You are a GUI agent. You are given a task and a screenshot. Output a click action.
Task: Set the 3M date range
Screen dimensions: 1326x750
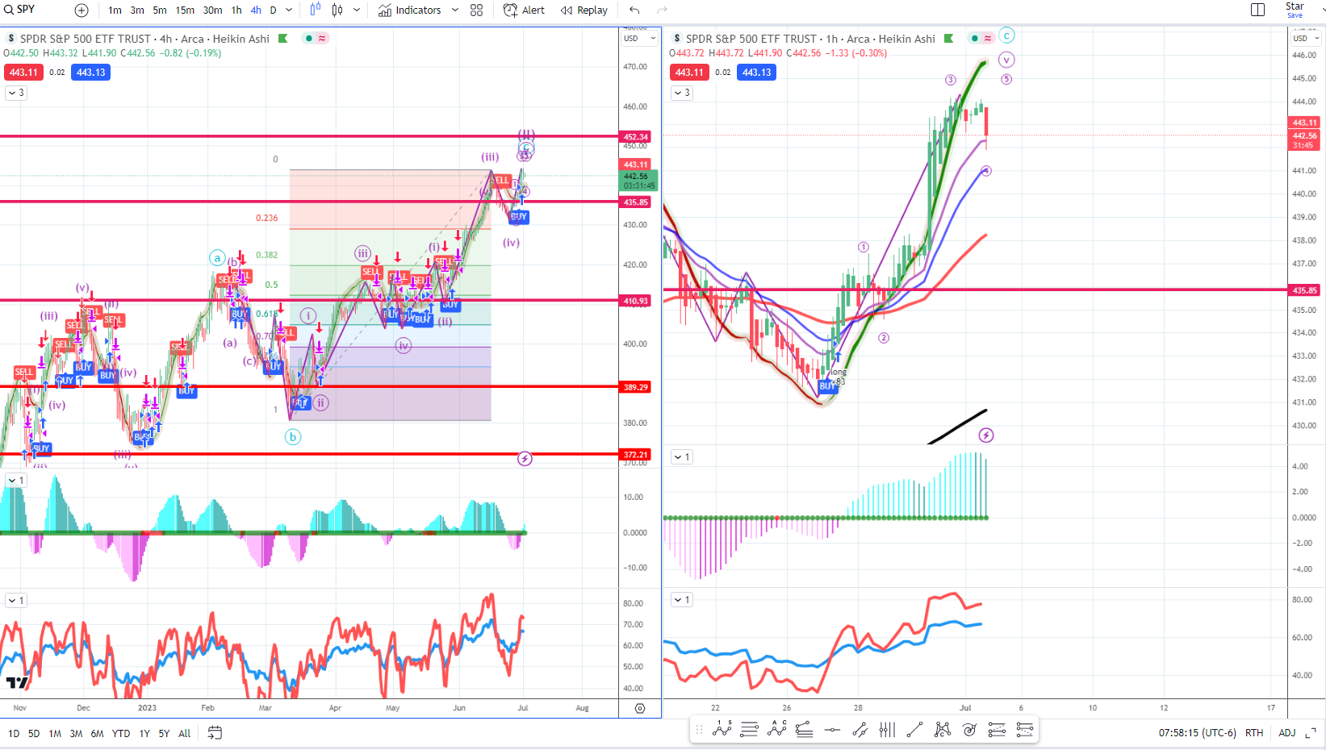pos(76,734)
